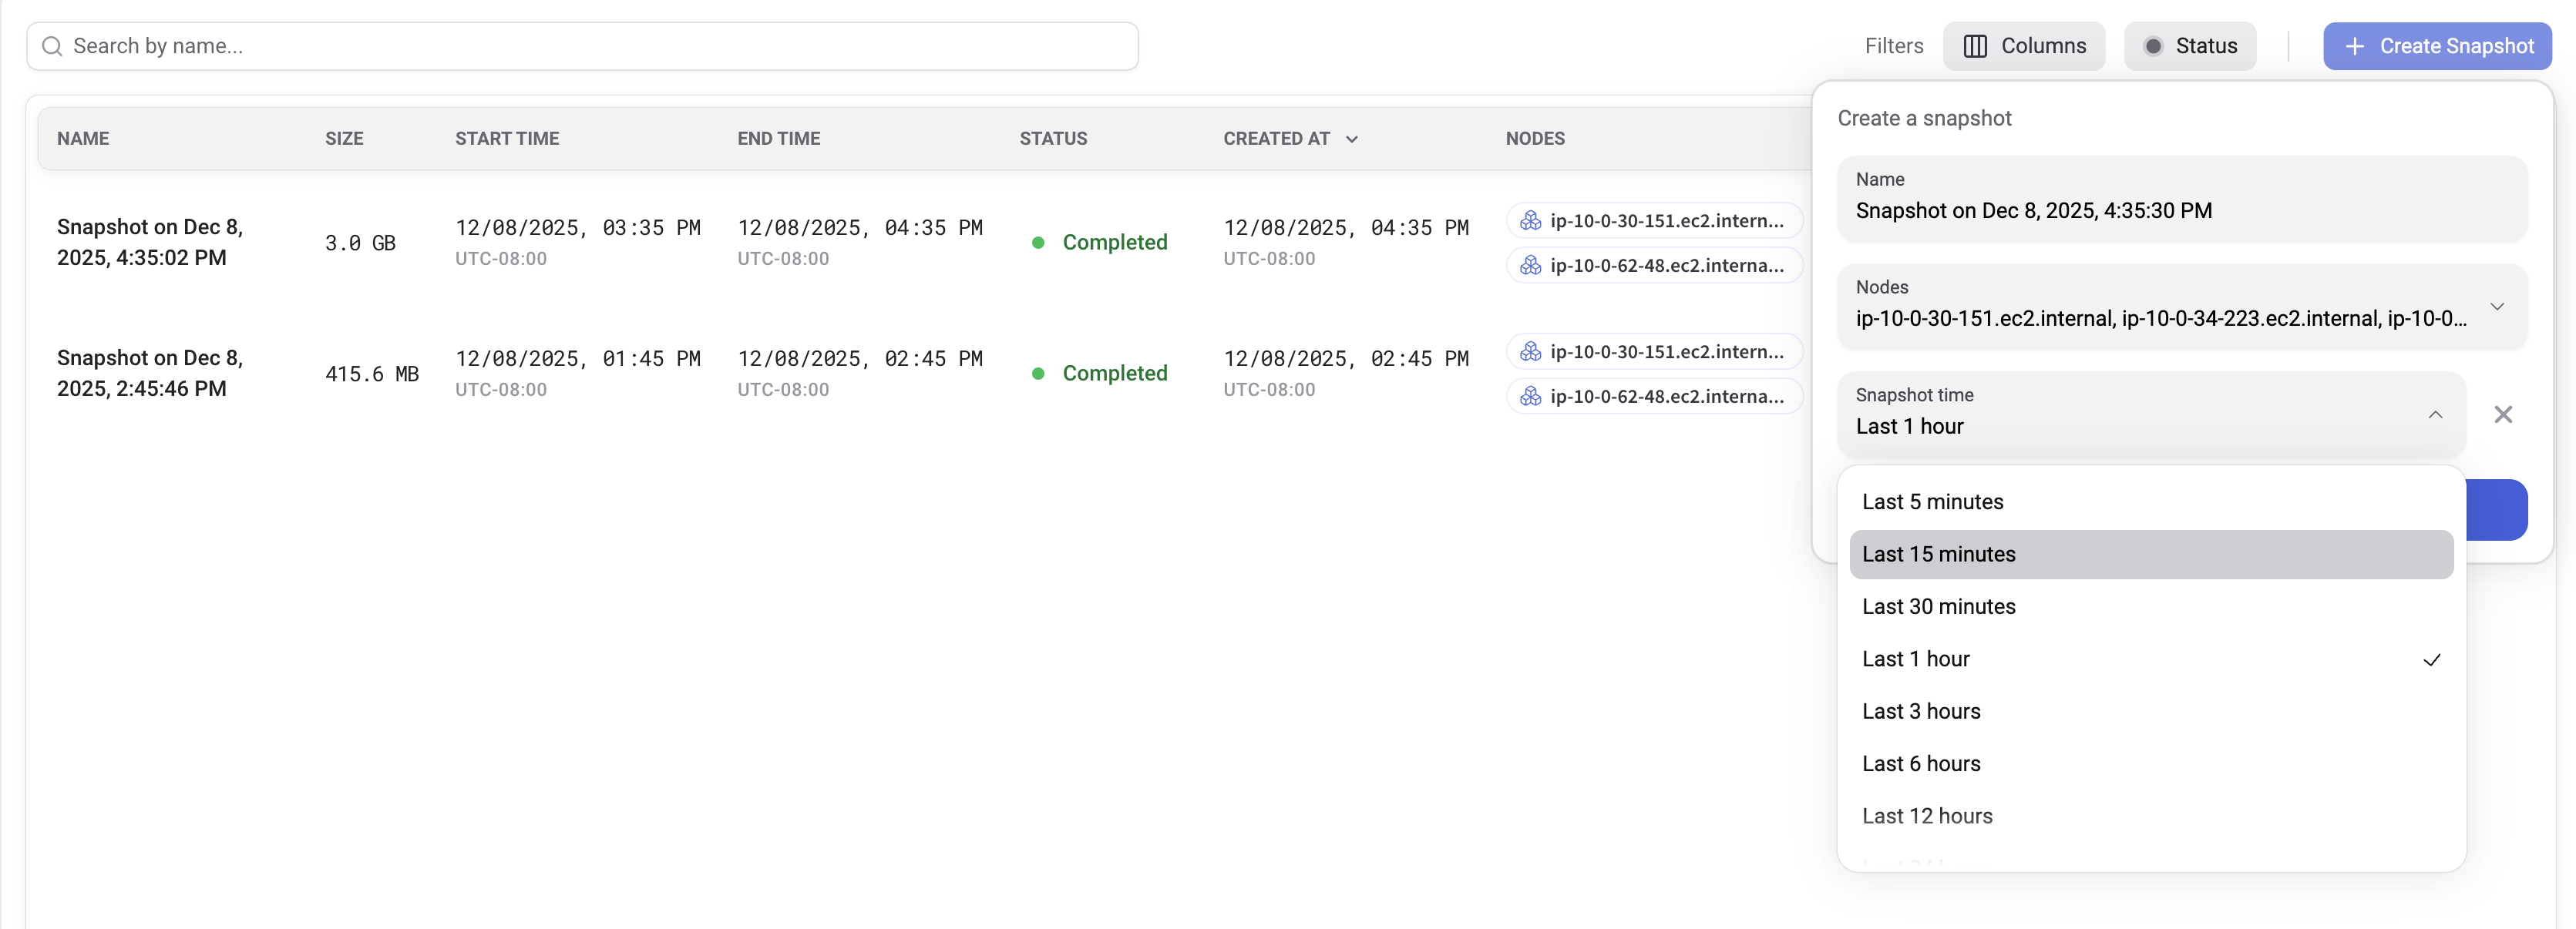Viewport: 2576px width, 929px height.
Task: Click the search magnifier icon
Action: [x=52, y=47]
